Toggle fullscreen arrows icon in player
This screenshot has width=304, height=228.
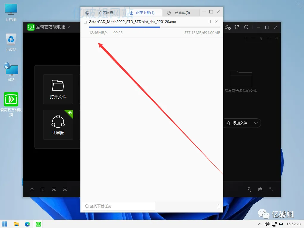click(271, 189)
